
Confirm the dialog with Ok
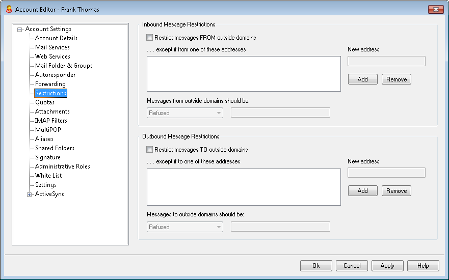316,266
